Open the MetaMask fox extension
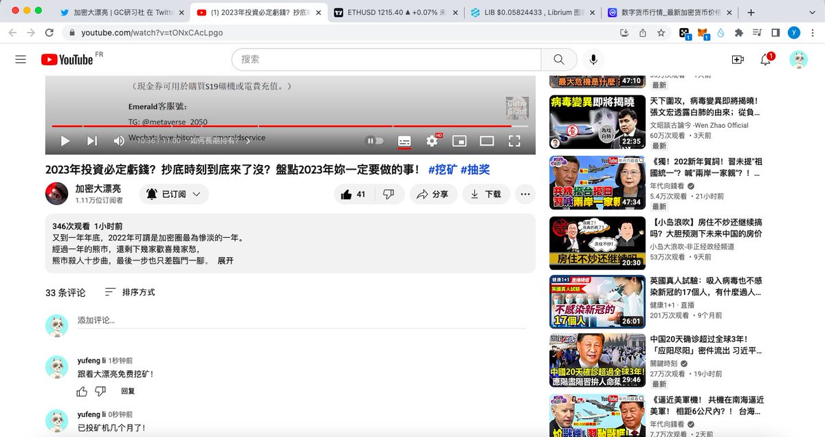825x437 pixels. pyautogui.click(x=703, y=33)
